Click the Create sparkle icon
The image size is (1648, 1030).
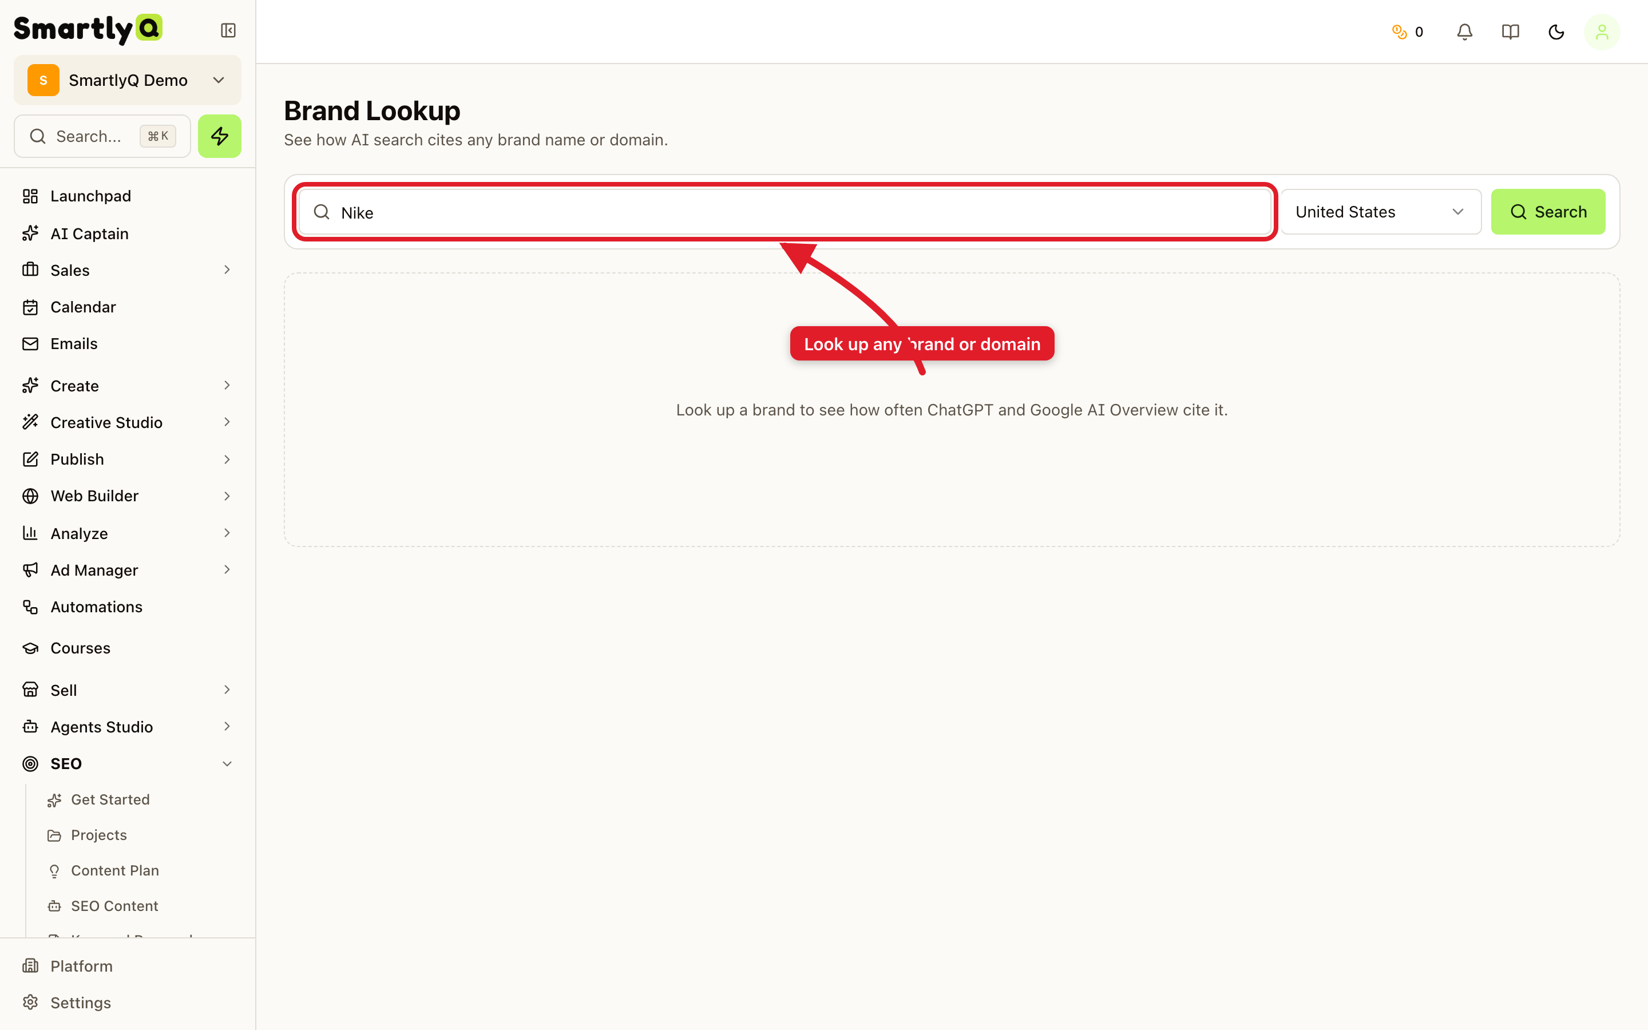pyautogui.click(x=30, y=386)
